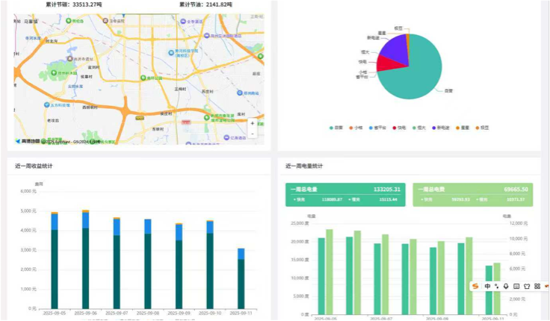Screen dimensions: 550x321
Task: Switch the Chinese/English input mode indicator
Action: coord(487,286)
